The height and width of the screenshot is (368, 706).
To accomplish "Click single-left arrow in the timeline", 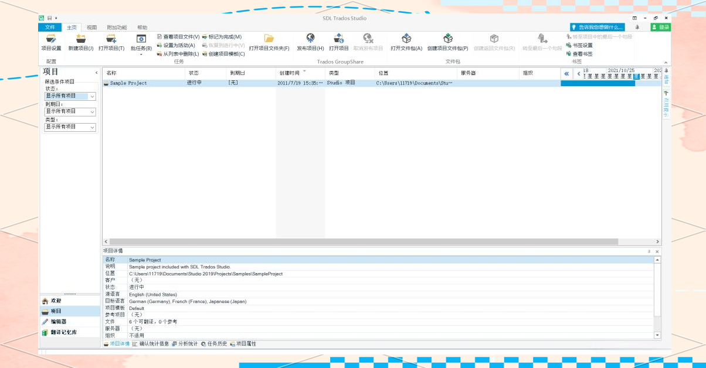I will [x=578, y=74].
